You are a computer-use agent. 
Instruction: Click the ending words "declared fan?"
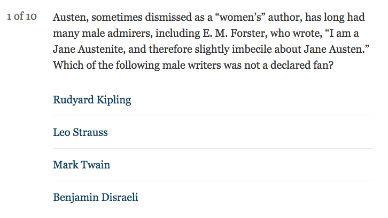pyautogui.click(x=302, y=66)
